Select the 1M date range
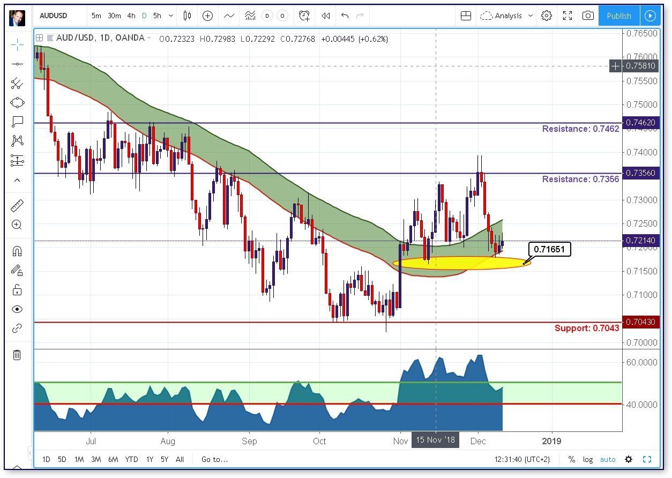 tap(79, 459)
